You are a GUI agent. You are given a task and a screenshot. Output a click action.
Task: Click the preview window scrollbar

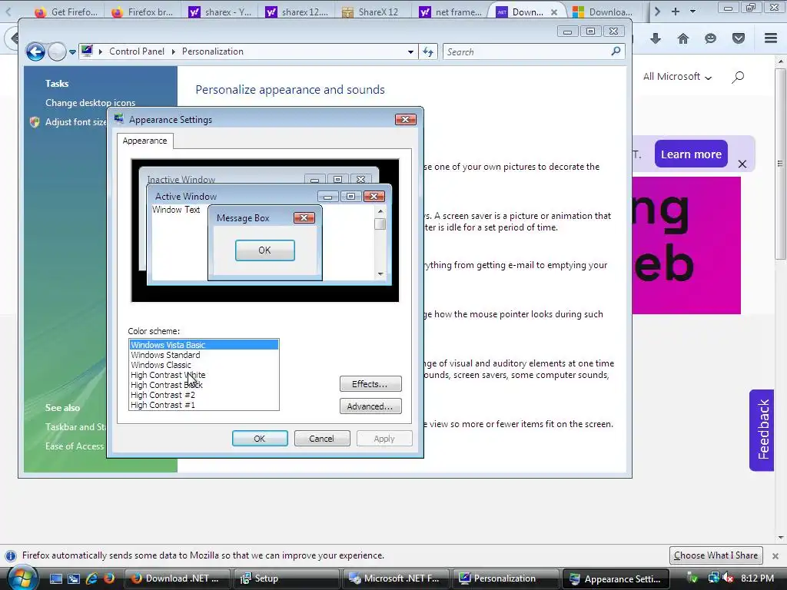click(380, 242)
